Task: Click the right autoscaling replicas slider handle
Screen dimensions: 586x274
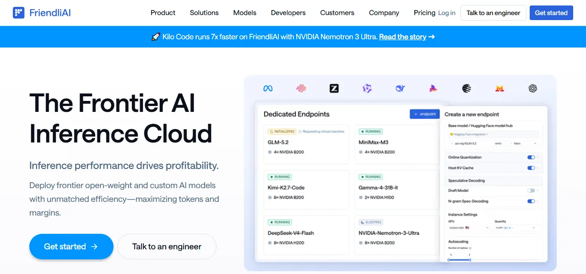Action: tap(470, 260)
